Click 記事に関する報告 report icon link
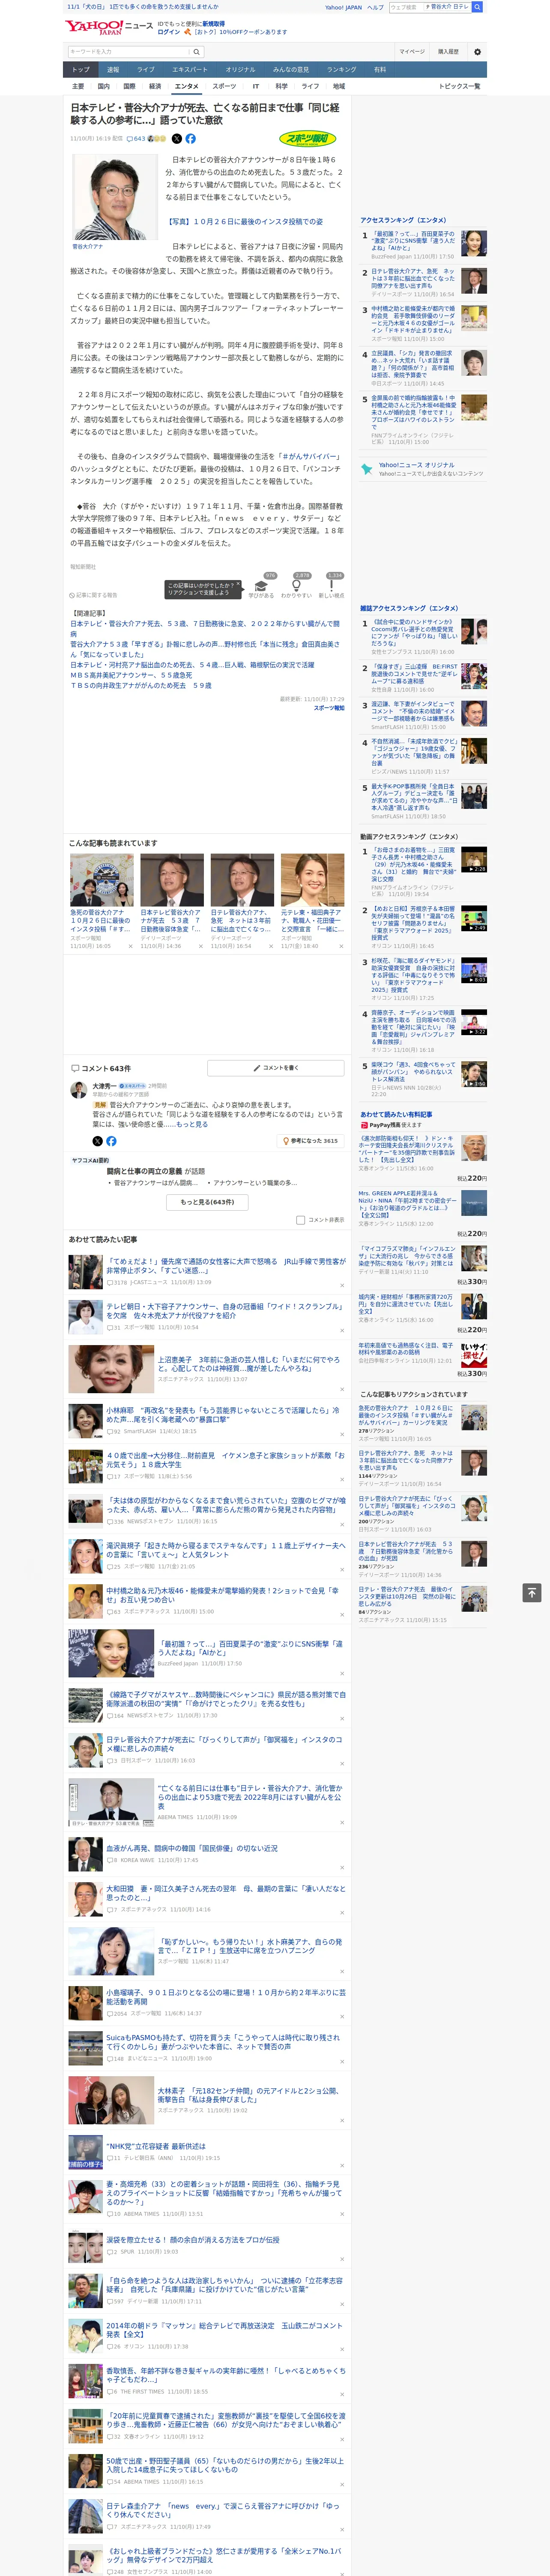Image resolution: width=550 pixels, height=2576 pixels. [x=93, y=595]
